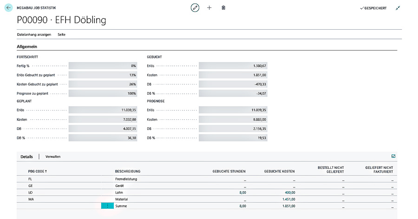Click Prognose DB % value 19,53
The height and width of the screenshot is (219, 418).
pyautogui.click(x=233, y=138)
